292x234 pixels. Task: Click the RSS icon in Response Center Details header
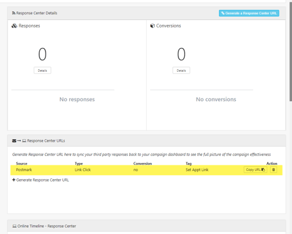pyautogui.click(x=14, y=13)
